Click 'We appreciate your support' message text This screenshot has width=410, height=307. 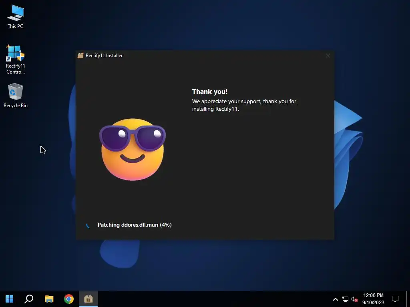click(244, 105)
